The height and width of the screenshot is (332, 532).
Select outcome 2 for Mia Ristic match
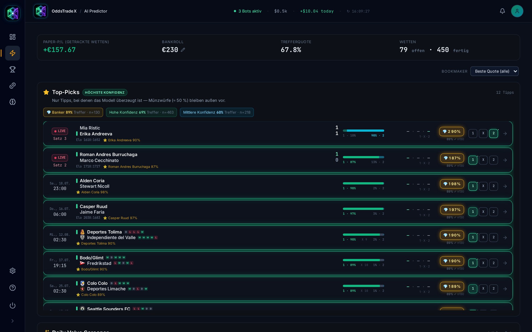coord(493,133)
